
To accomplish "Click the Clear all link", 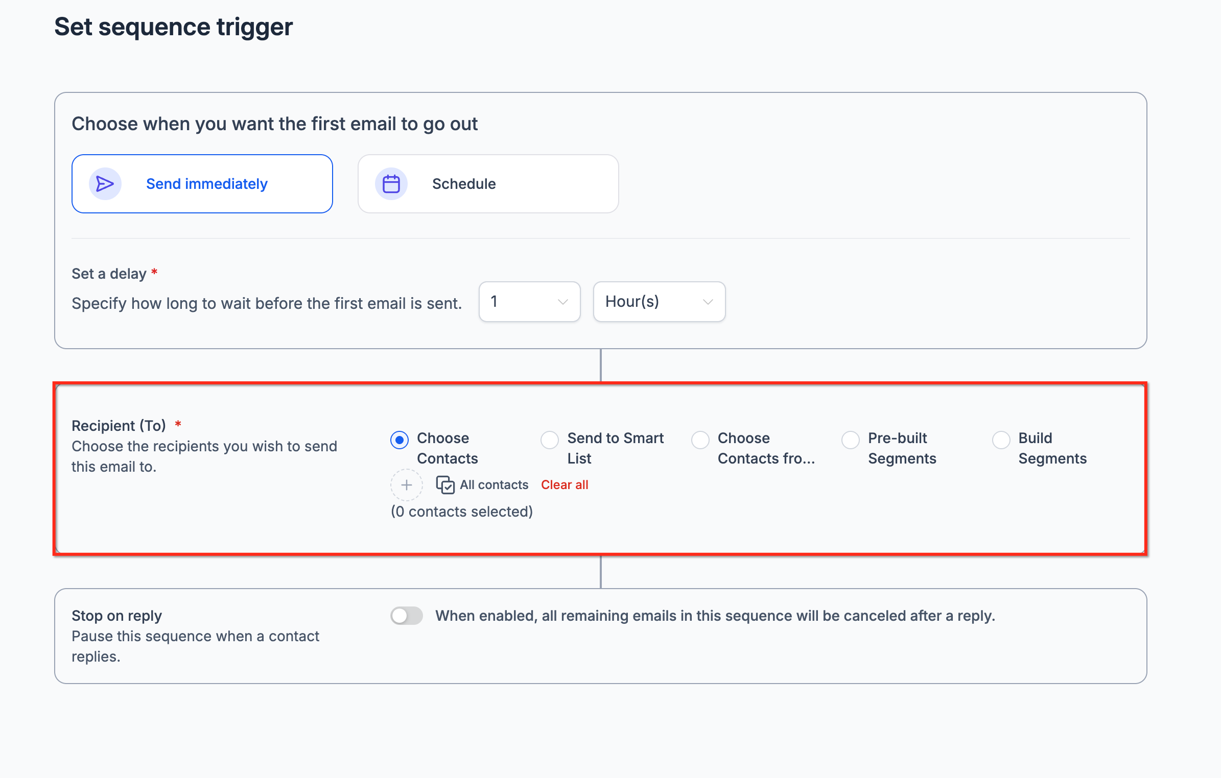I will (565, 485).
